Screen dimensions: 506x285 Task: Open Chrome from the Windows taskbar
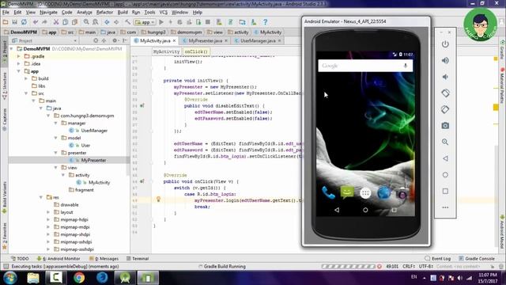click(x=79, y=278)
